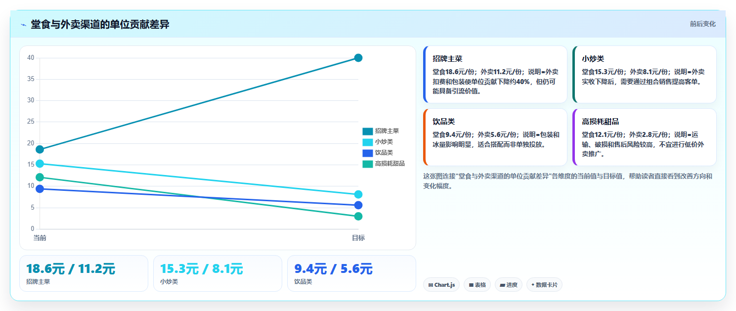Click the 高损耗甜品 legend label
The height and width of the screenshot is (311, 736).
390,164
